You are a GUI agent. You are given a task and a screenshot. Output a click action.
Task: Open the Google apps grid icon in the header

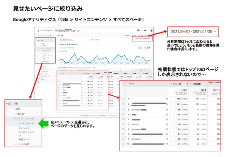(141, 30)
